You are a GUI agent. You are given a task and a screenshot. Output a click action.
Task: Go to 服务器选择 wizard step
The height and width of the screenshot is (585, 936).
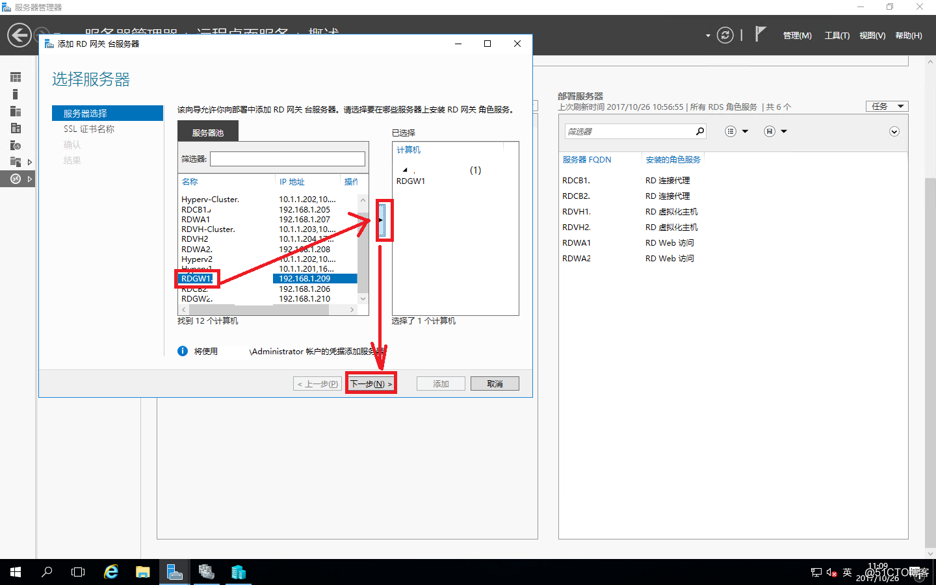click(x=107, y=113)
